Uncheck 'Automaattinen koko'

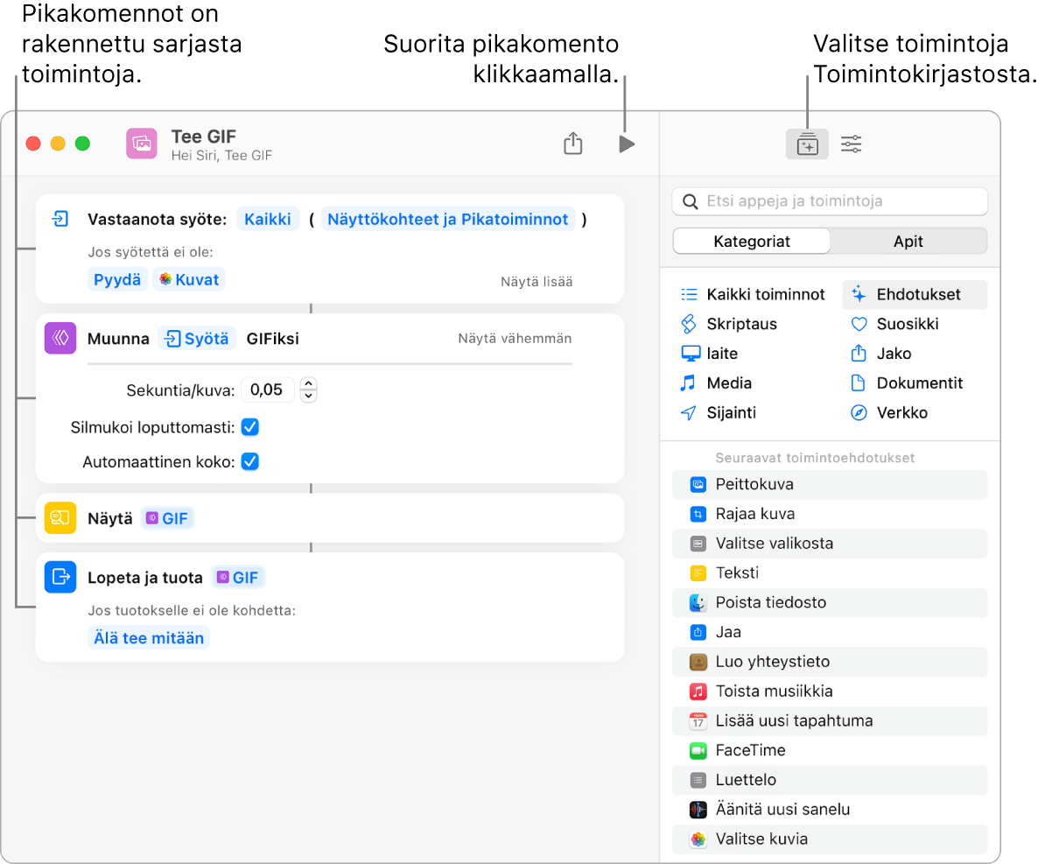[x=249, y=461]
